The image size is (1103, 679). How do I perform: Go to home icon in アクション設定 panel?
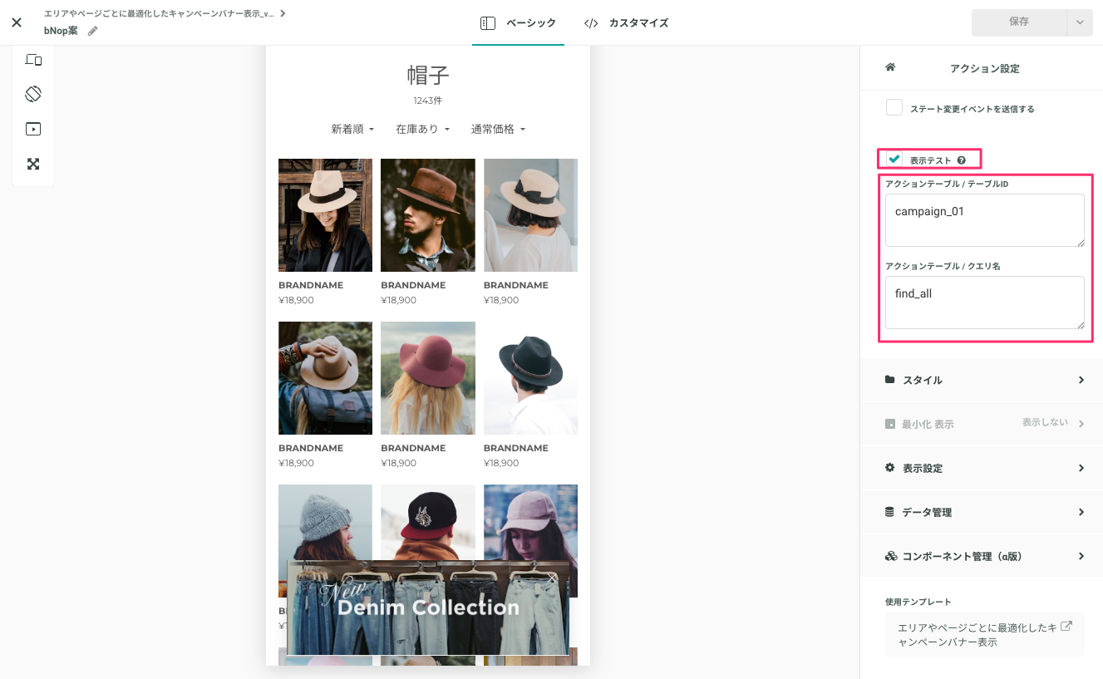tap(890, 68)
